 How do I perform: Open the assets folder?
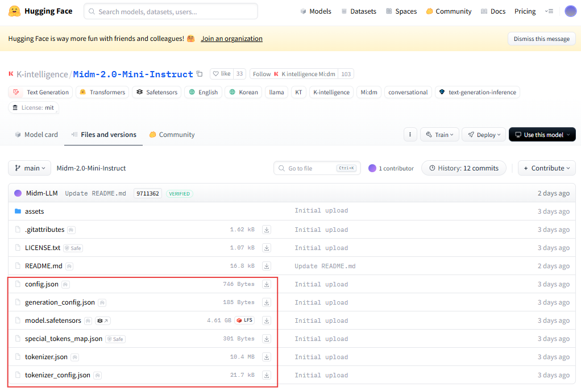coord(35,211)
